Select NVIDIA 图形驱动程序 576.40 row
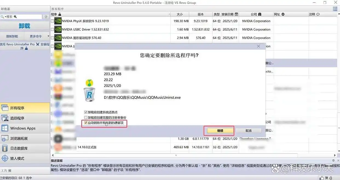This screenshot has height=180, width=340. pyautogui.click(x=194, y=38)
